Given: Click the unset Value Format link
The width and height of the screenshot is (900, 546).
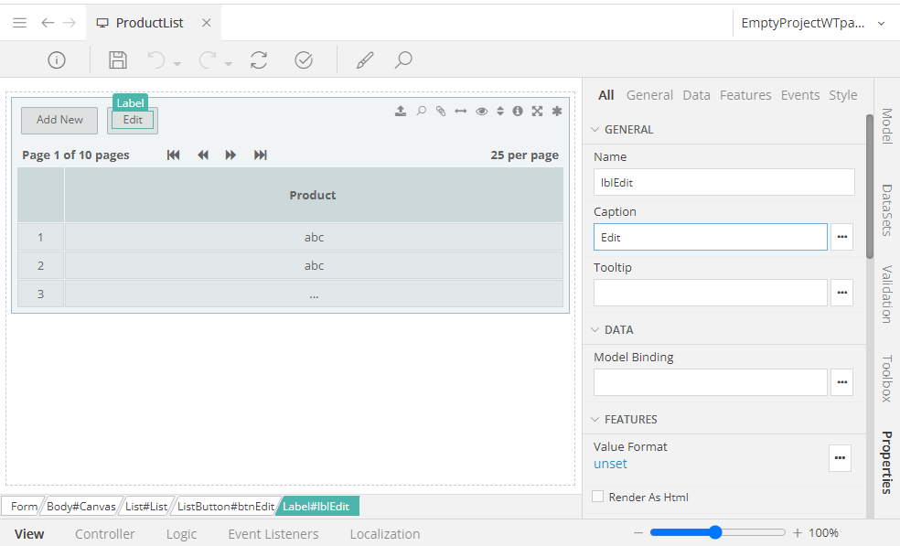Looking at the screenshot, I should tap(610, 464).
